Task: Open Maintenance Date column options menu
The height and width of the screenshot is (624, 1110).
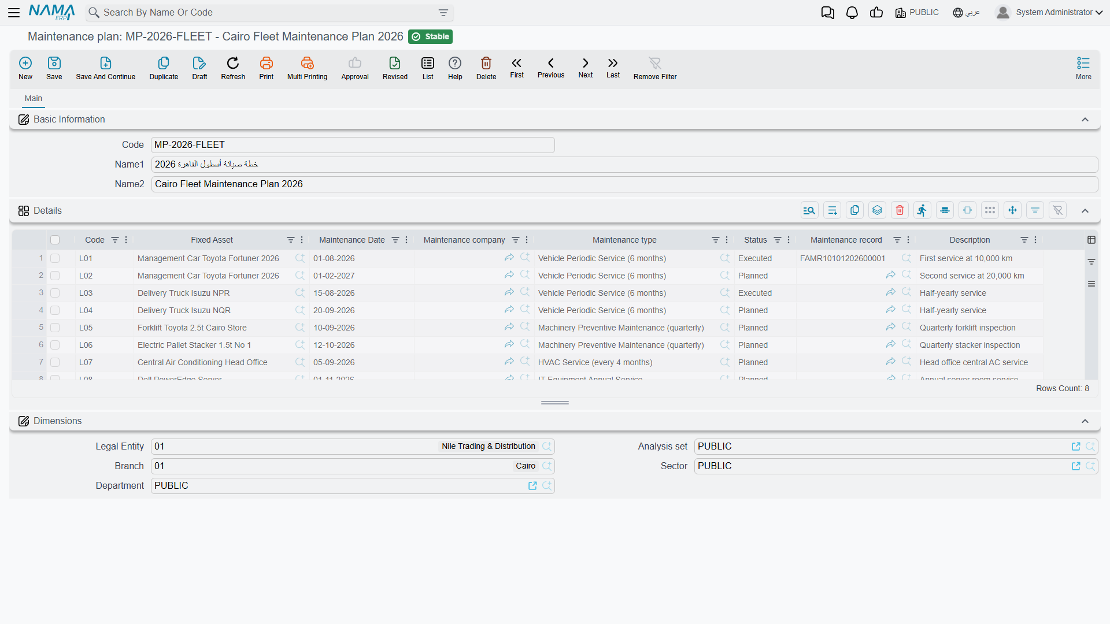Action: pyautogui.click(x=406, y=240)
